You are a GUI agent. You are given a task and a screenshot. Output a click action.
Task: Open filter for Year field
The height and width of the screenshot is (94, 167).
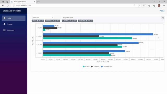tap(40, 21)
